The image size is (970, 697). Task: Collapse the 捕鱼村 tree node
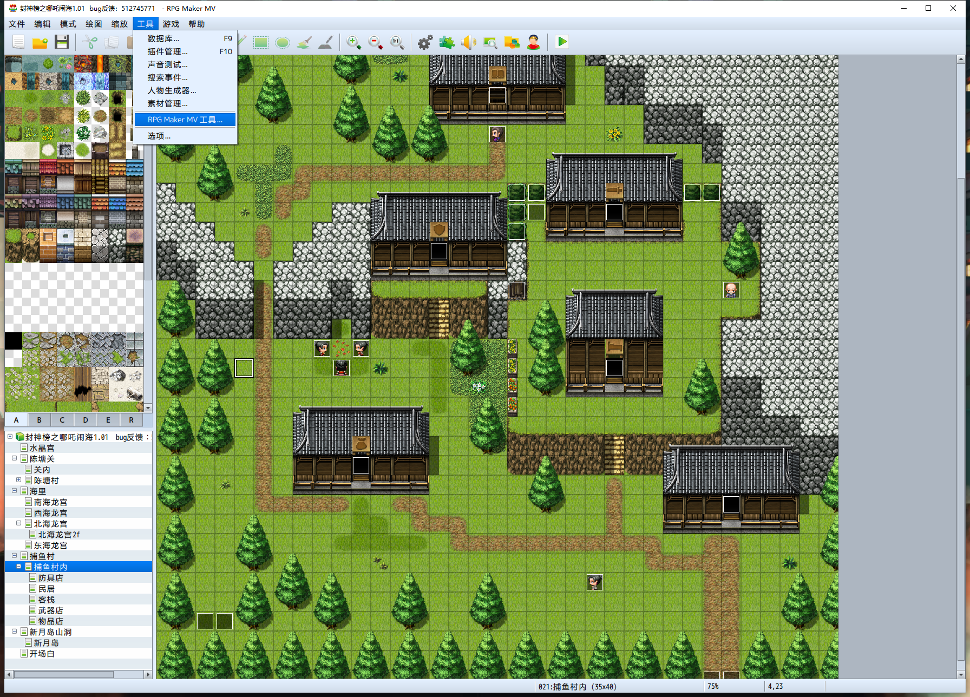15,556
